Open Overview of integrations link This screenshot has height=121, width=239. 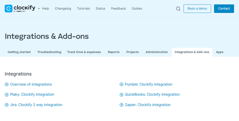click(x=31, y=84)
